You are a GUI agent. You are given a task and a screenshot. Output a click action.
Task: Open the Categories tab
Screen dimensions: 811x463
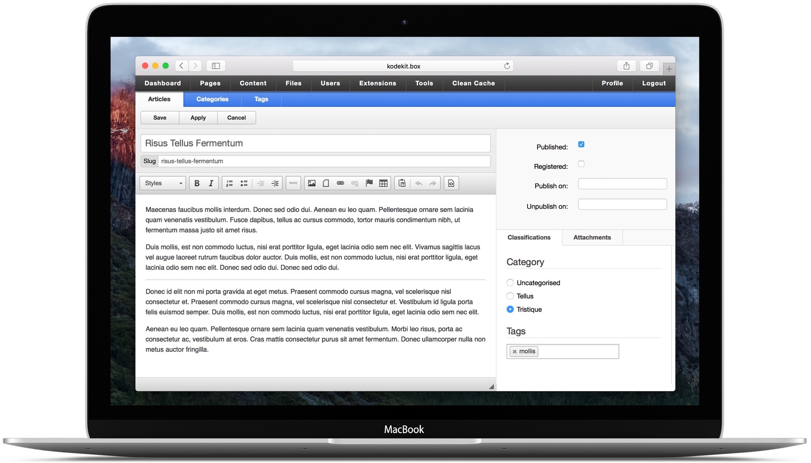212,99
